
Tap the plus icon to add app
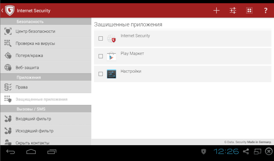[x=216, y=10]
